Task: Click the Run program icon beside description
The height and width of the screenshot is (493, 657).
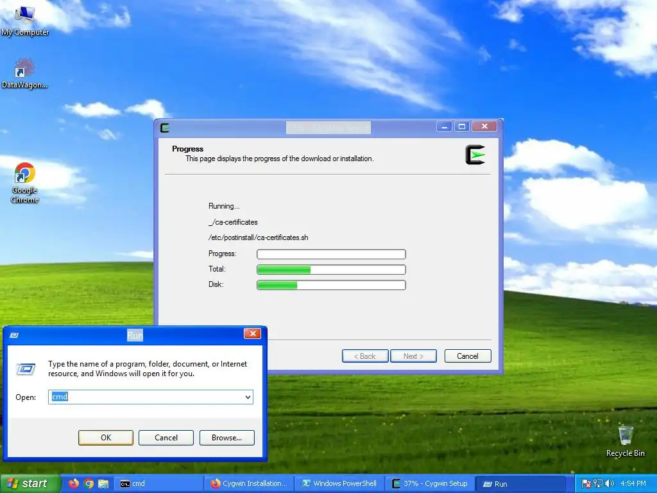Action: [26, 369]
